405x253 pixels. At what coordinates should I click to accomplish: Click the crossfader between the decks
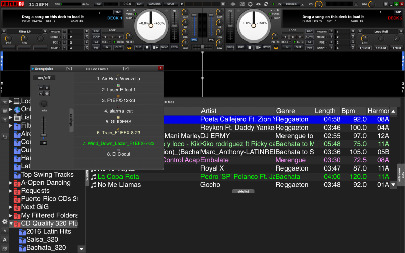coord(202,46)
